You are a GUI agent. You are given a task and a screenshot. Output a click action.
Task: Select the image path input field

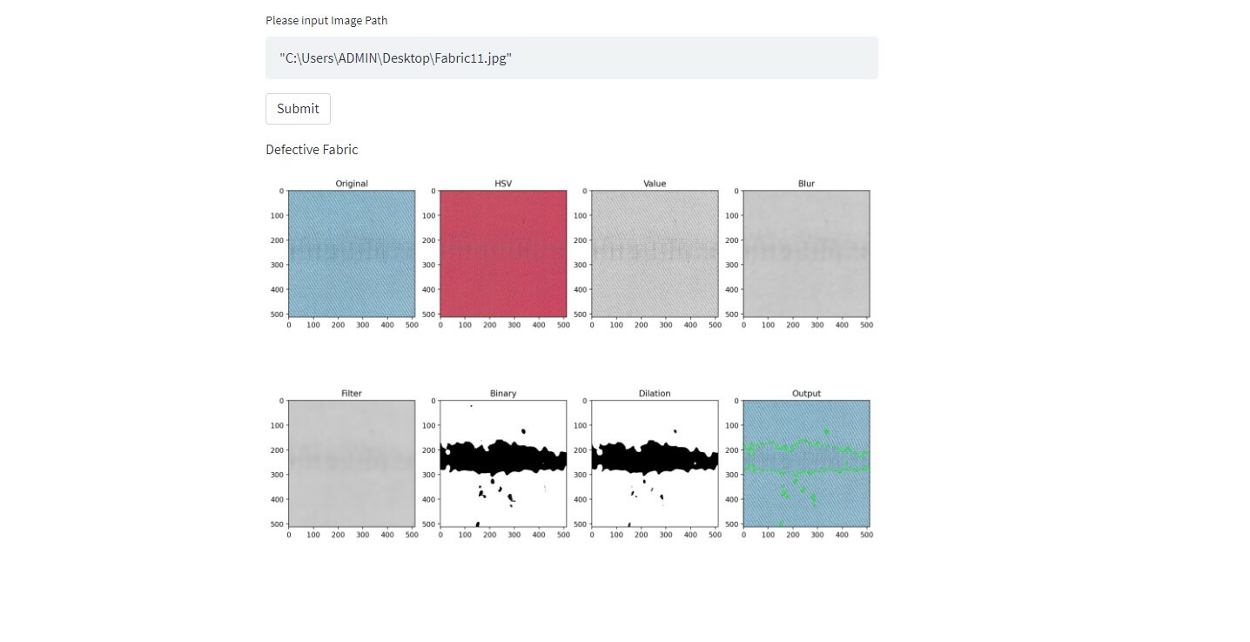point(571,57)
